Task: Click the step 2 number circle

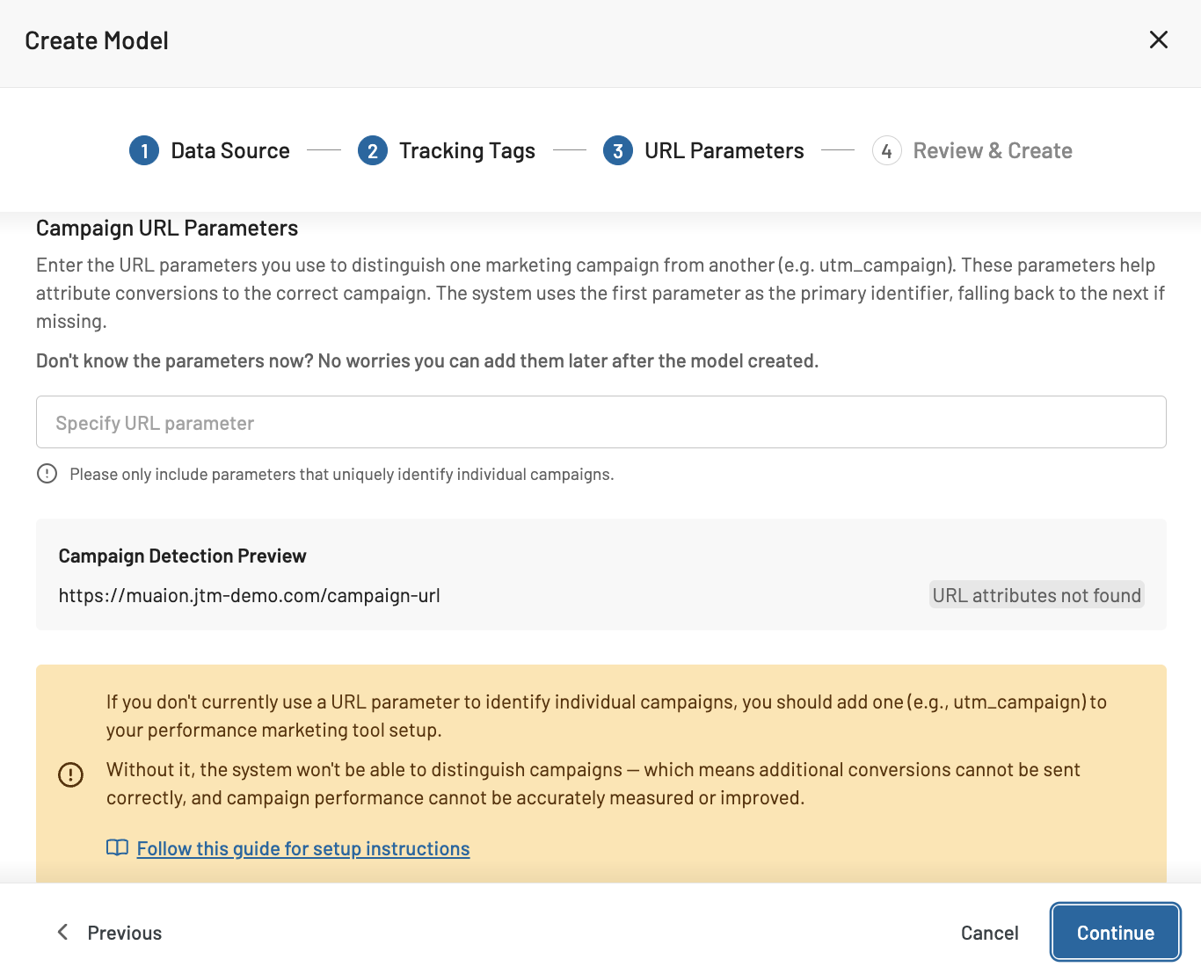Action: pyautogui.click(x=373, y=151)
